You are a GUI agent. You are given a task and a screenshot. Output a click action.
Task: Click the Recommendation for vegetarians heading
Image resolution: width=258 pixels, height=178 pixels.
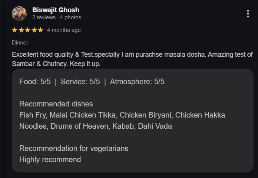[74, 148]
